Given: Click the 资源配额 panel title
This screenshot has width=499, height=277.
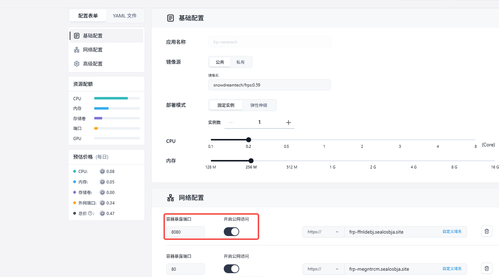Looking at the screenshot, I should click(x=83, y=84).
